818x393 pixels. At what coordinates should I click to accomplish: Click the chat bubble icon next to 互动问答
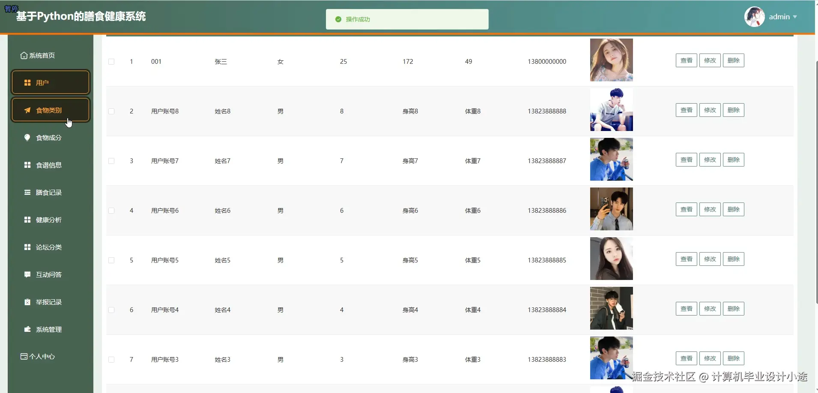[x=27, y=274]
